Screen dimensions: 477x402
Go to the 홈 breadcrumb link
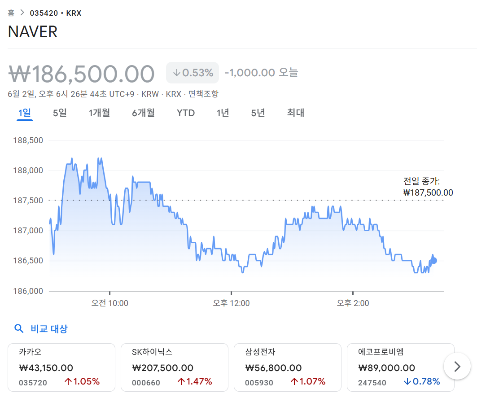(x=11, y=13)
